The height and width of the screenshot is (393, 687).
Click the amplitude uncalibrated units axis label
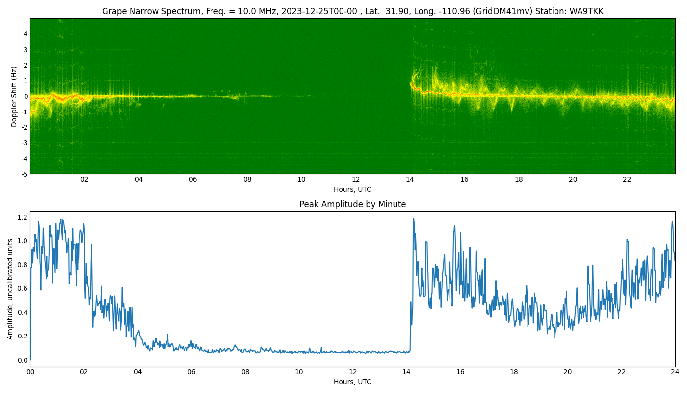(x=10, y=289)
